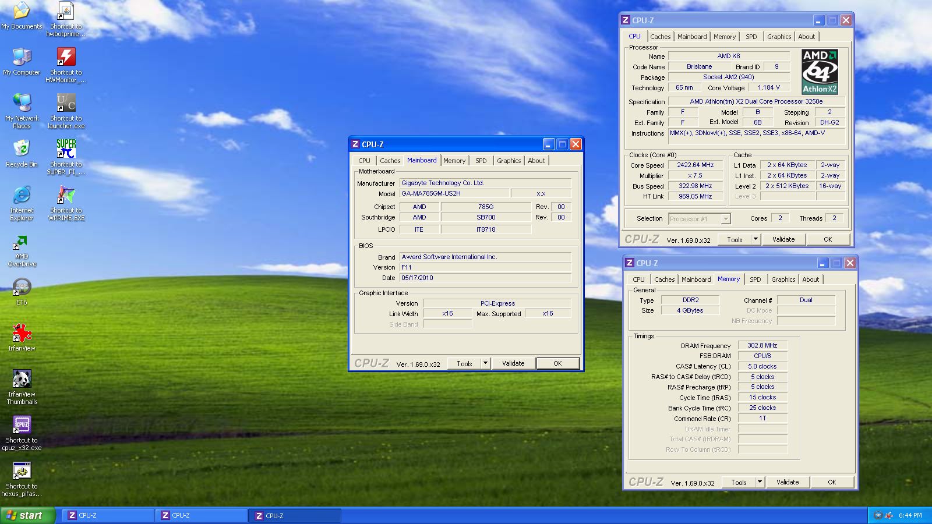Screen dimensions: 932x524
Task: Click Validate in CPU window
Action: coord(783,239)
